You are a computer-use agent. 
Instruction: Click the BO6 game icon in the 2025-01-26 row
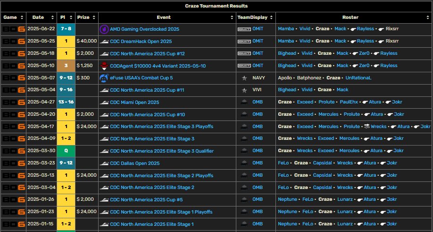coord(14,200)
